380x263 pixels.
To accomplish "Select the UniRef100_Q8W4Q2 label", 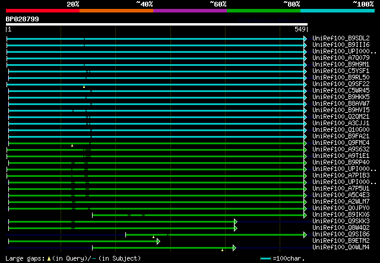I will [x=341, y=227].
